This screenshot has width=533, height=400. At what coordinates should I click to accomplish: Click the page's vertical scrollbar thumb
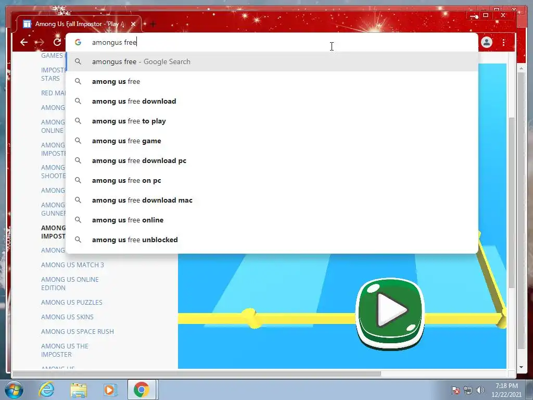511,203
